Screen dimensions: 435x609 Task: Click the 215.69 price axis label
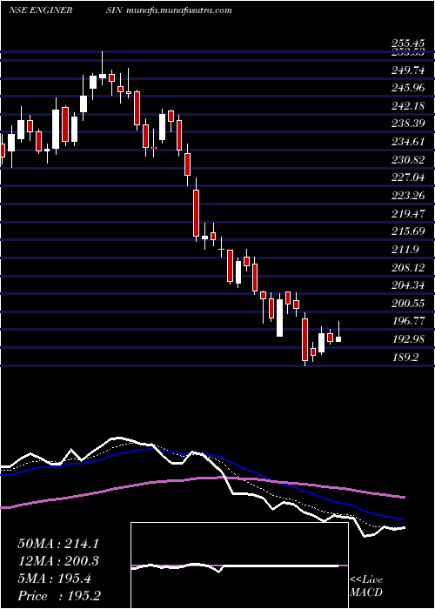click(408, 231)
